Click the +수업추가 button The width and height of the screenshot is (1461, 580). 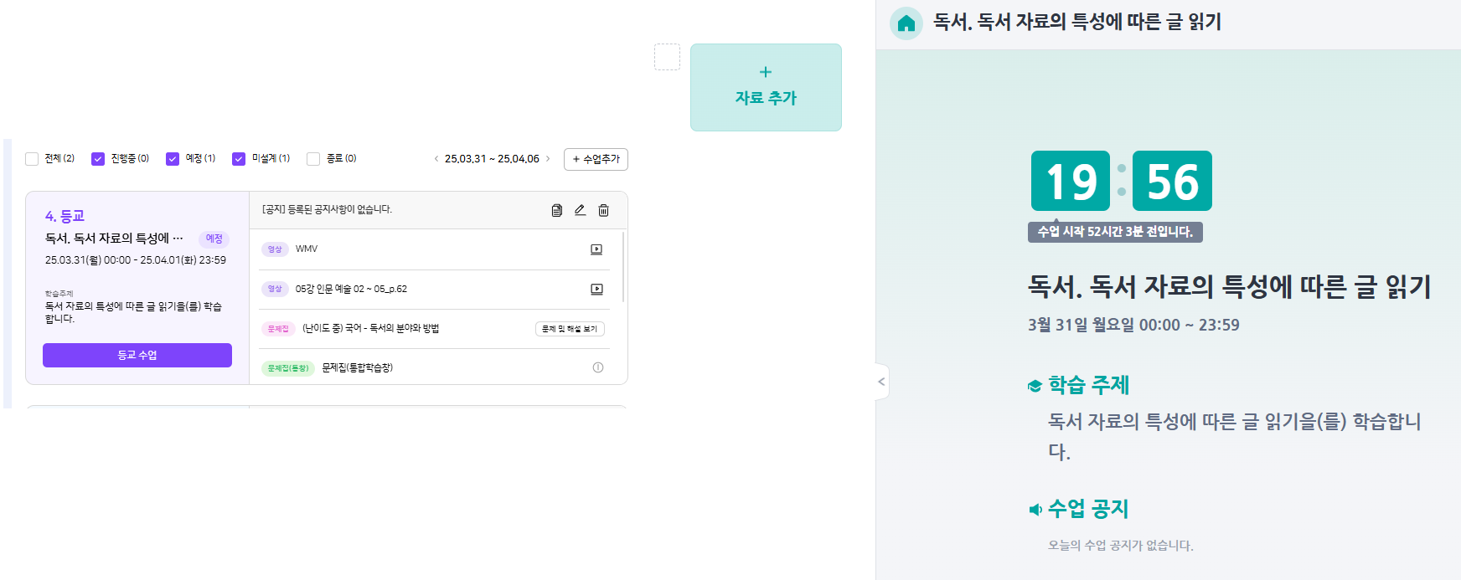596,159
